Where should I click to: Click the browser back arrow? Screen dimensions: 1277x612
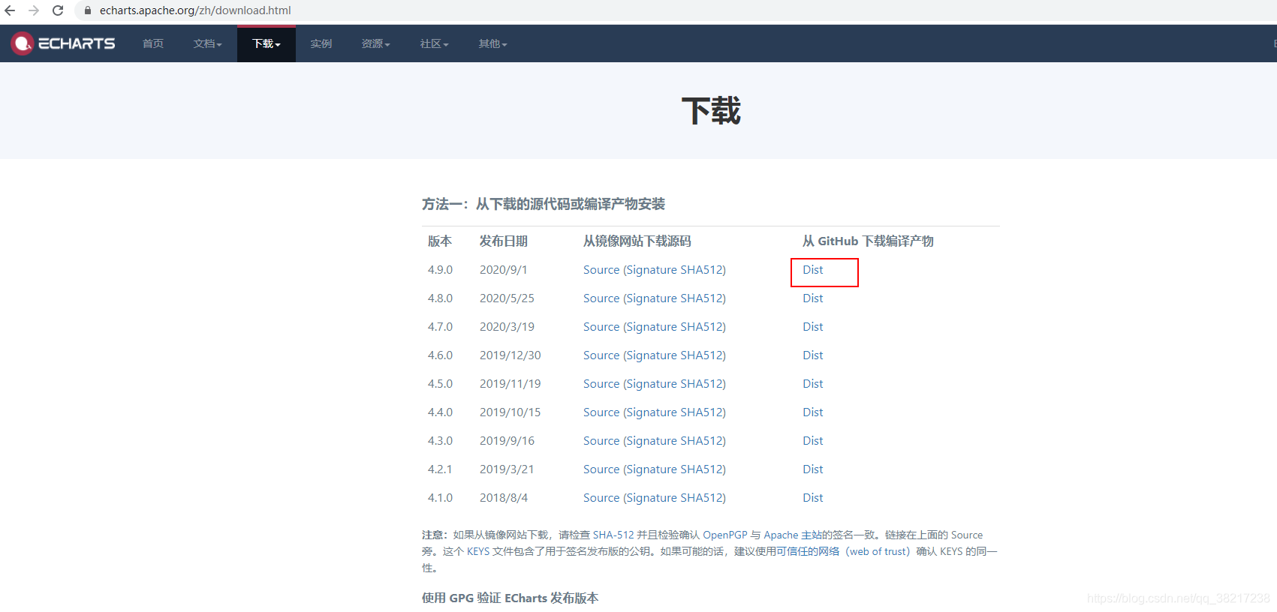(10, 10)
